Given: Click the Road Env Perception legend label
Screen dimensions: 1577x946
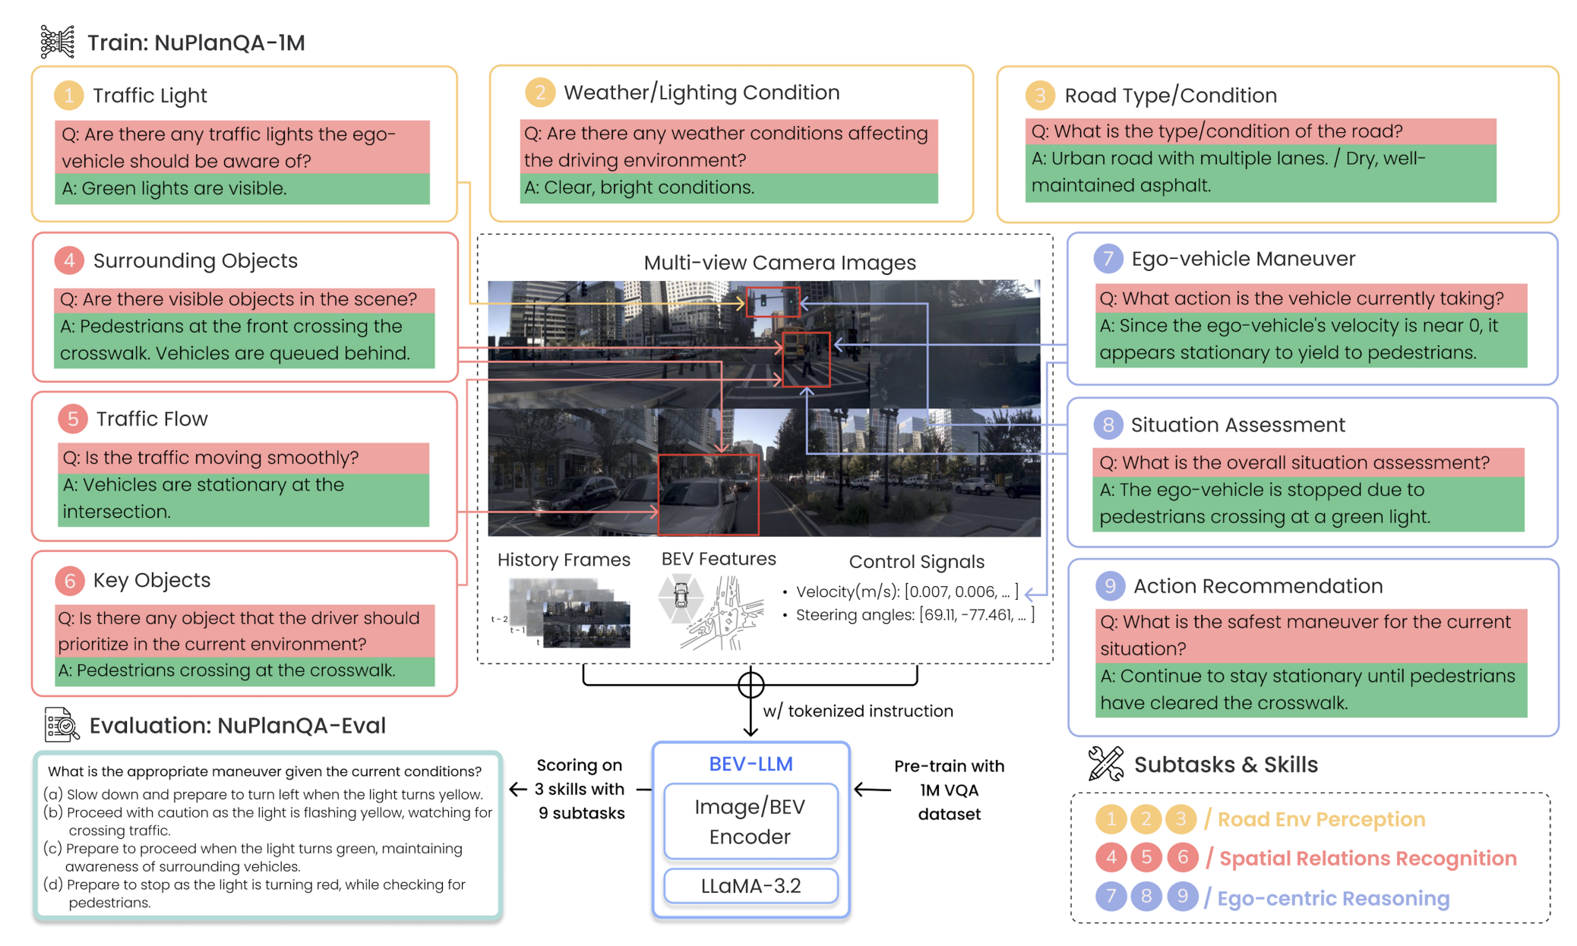Looking at the screenshot, I should [x=1320, y=818].
